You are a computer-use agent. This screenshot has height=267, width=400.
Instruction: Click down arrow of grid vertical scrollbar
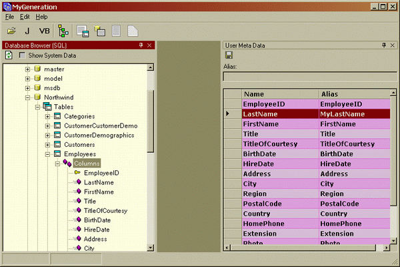click(x=393, y=240)
